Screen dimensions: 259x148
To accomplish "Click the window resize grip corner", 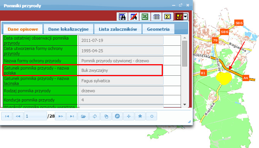I will [189, 122].
